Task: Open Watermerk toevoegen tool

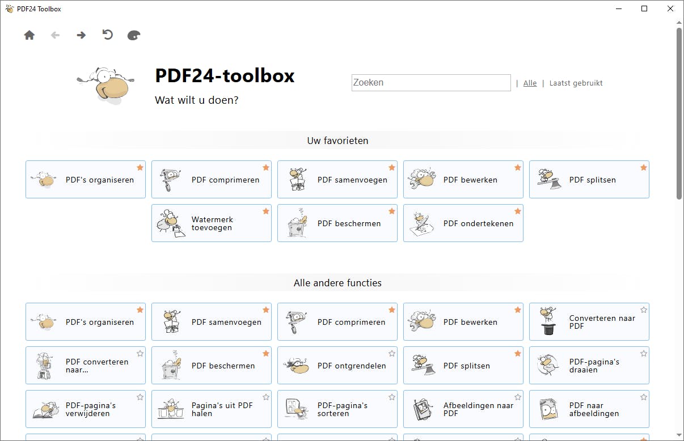Action: coord(212,223)
